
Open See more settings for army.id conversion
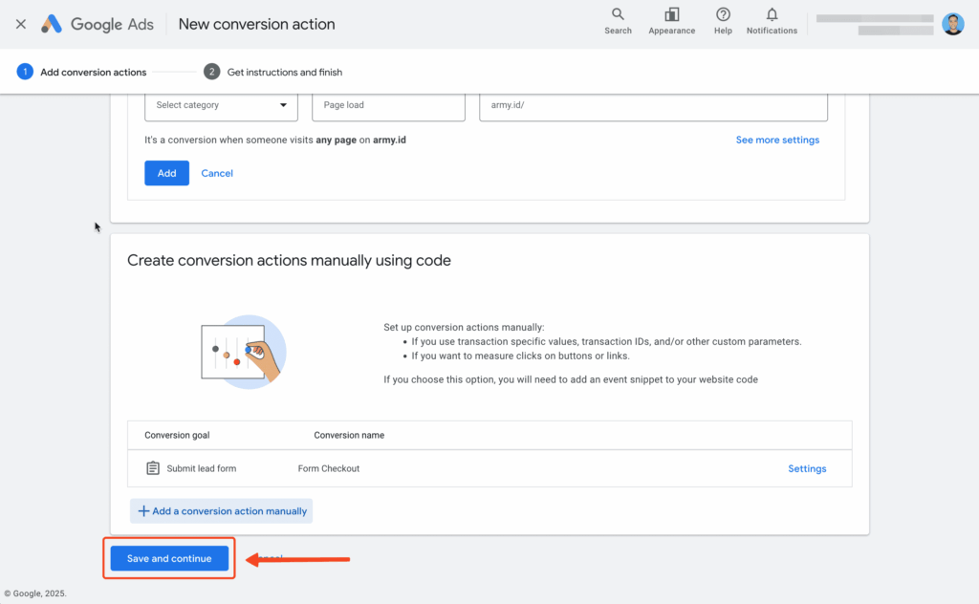click(x=777, y=140)
